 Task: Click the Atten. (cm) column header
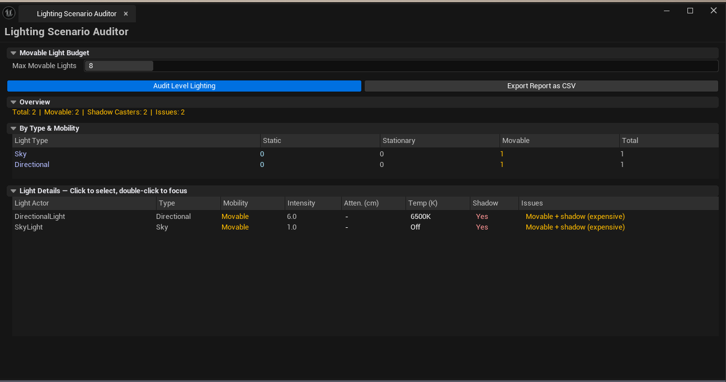pos(373,203)
